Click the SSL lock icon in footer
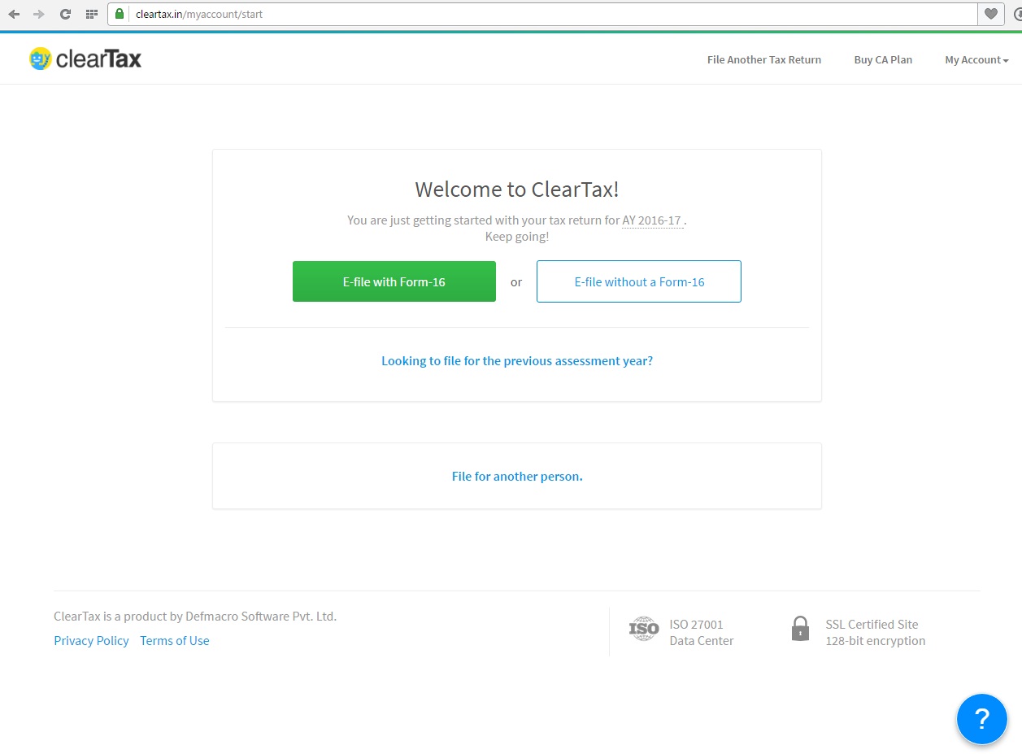The height and width of the screenshot is (754, 1022). (x=801, y=628)
